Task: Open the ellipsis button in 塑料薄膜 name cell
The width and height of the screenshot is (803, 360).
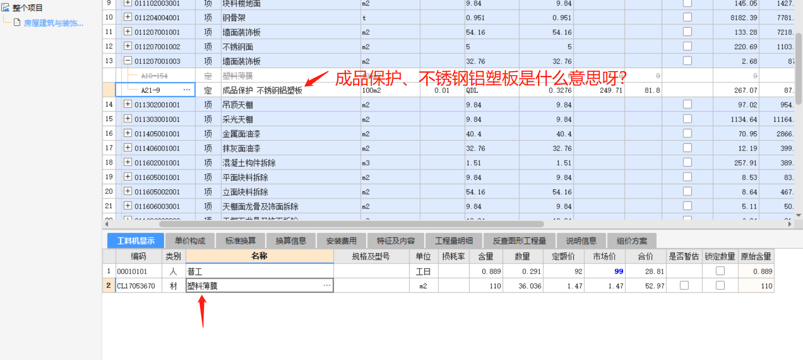Action: click(x=327, y=285)
